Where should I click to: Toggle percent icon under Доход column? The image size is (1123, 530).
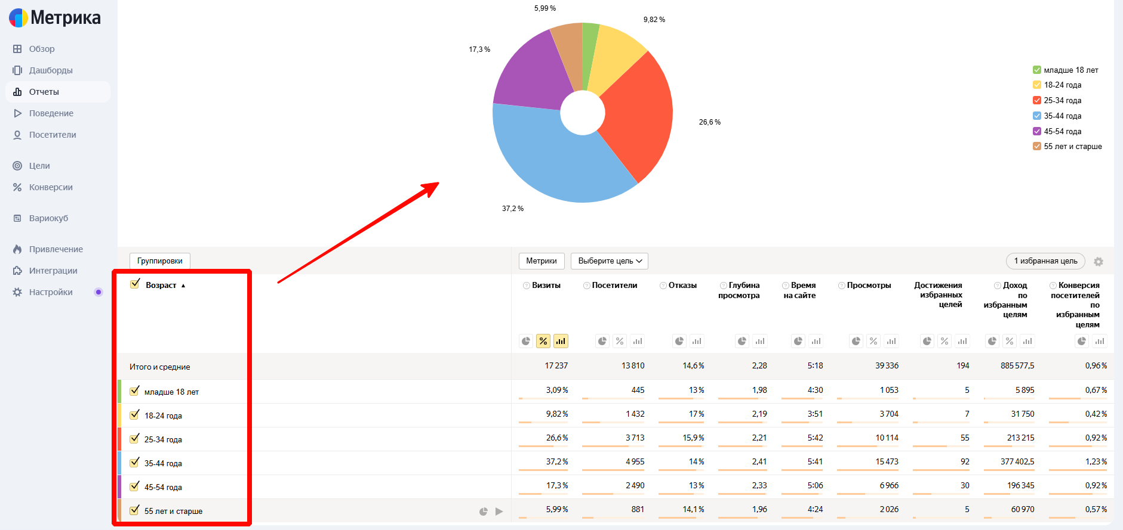[x=1010, y=341]
